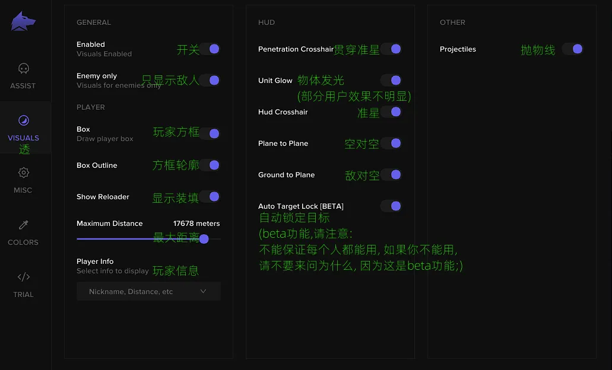Open the COLORS tab label
Image resolution: width=612 pixels, height=370 pixels.
(x=23, y=243)
